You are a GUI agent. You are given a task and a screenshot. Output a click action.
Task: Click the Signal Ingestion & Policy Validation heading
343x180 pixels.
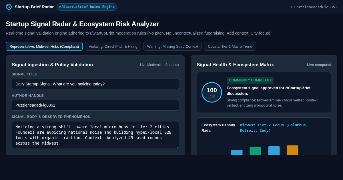coord(52,65)
